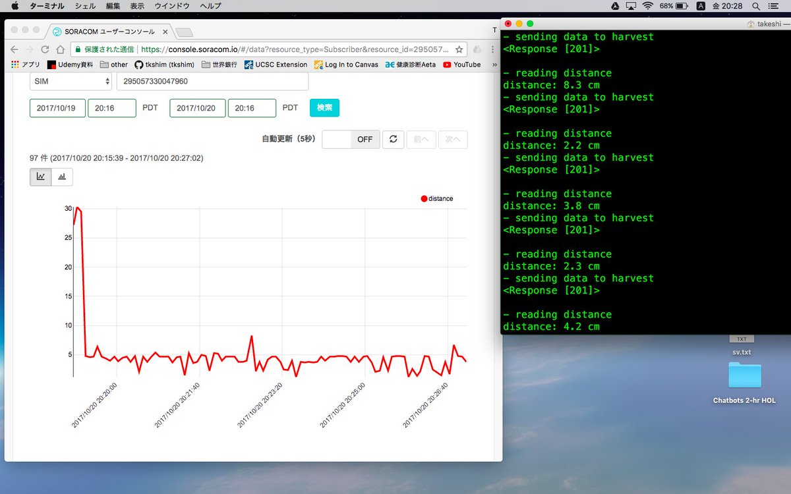Open the 世界銀行 bookmark folder
The height and width of the screenshot is (494, 791).
[220, 65]
